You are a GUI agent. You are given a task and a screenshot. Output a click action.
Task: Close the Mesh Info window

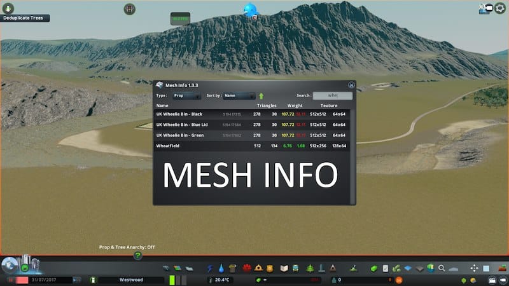(x=351, y=85)
